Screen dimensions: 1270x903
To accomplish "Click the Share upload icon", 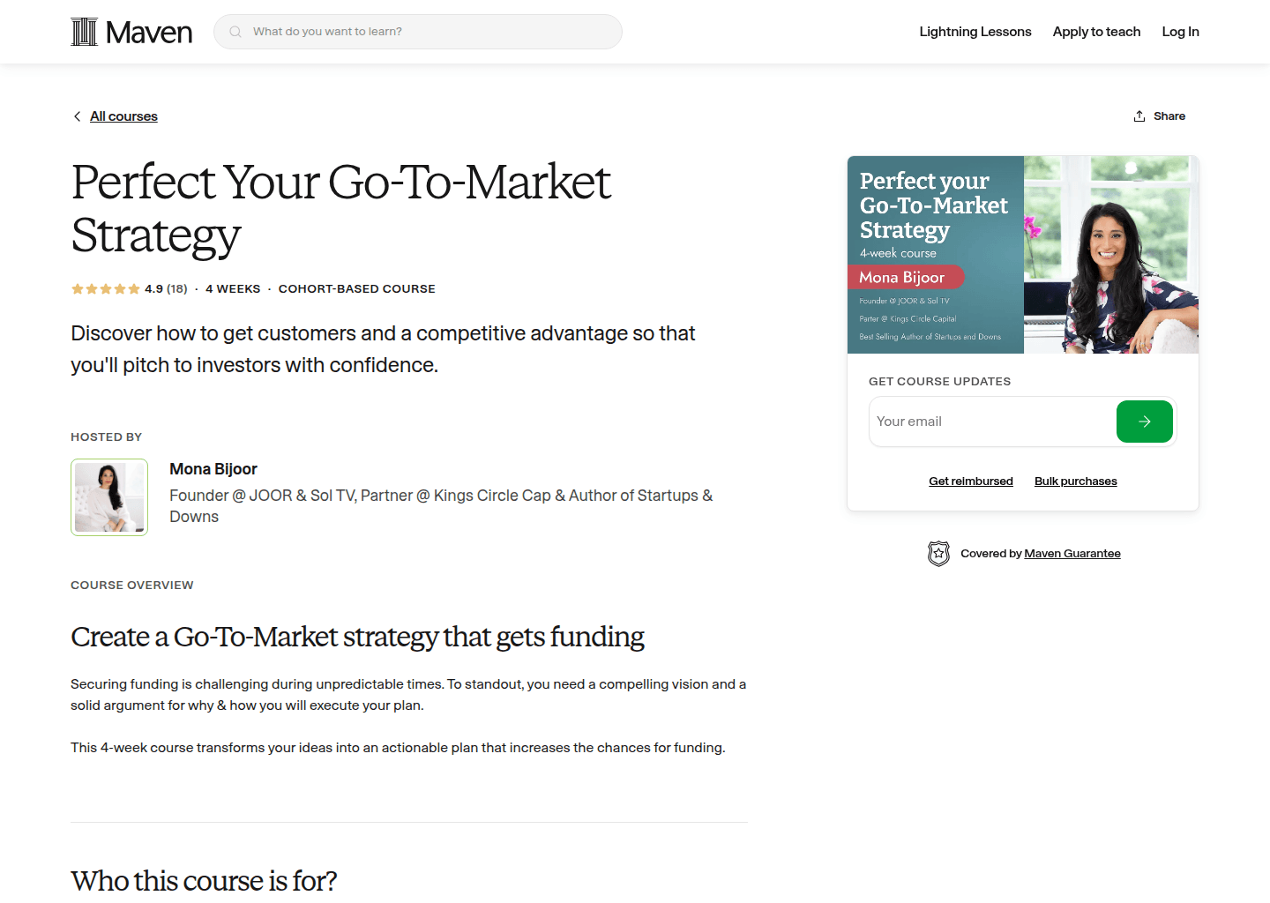I will [x=1138, y=116].
